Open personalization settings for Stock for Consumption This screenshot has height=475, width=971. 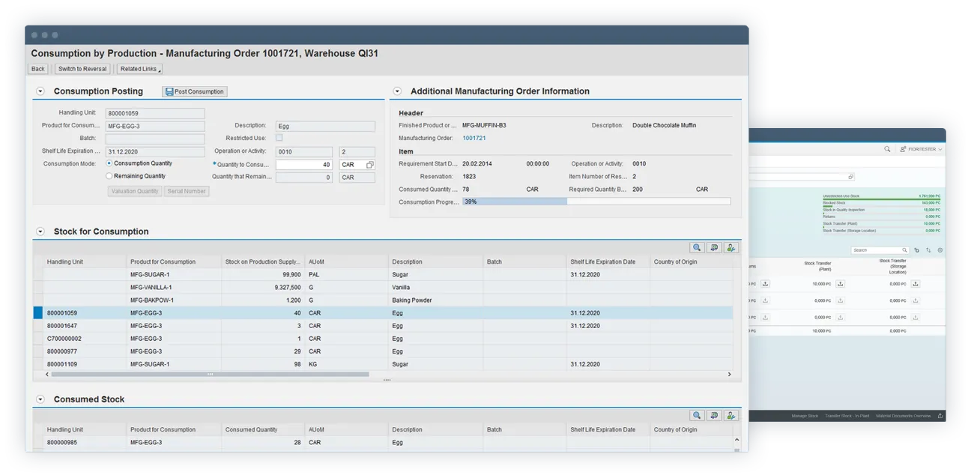730,247
